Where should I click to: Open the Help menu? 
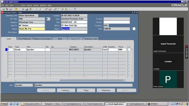coord(49,5)
